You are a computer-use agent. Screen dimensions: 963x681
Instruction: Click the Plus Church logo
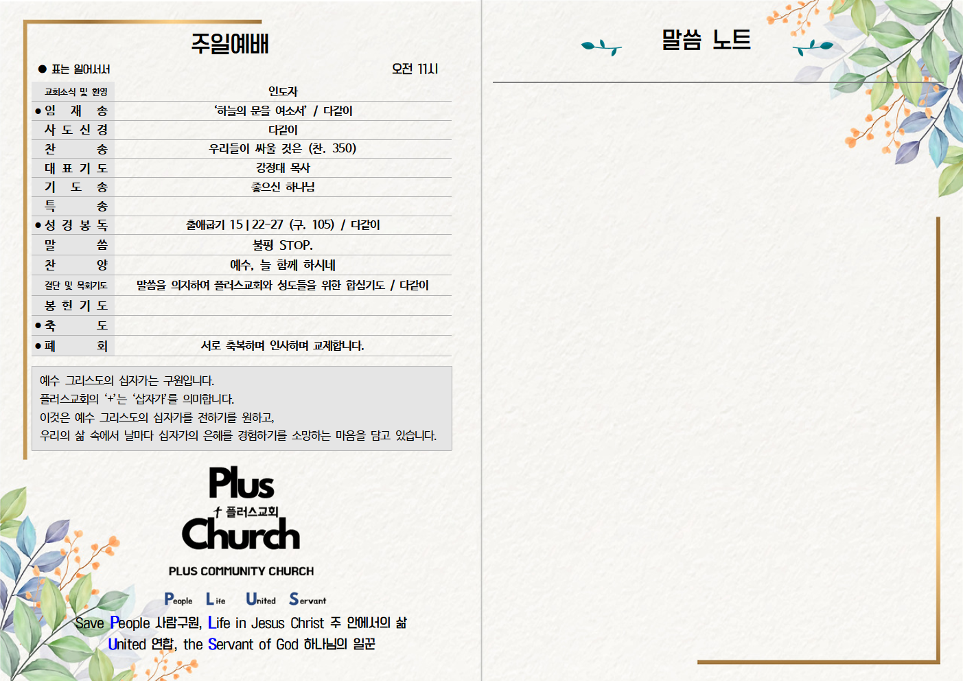pyautogui.click(x=241, y=509)
